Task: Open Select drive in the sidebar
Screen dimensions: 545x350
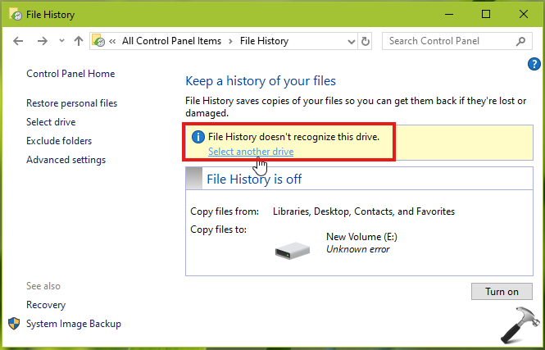Action: click(x=51, y=122)
